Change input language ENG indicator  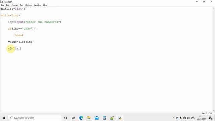(193, 118)
